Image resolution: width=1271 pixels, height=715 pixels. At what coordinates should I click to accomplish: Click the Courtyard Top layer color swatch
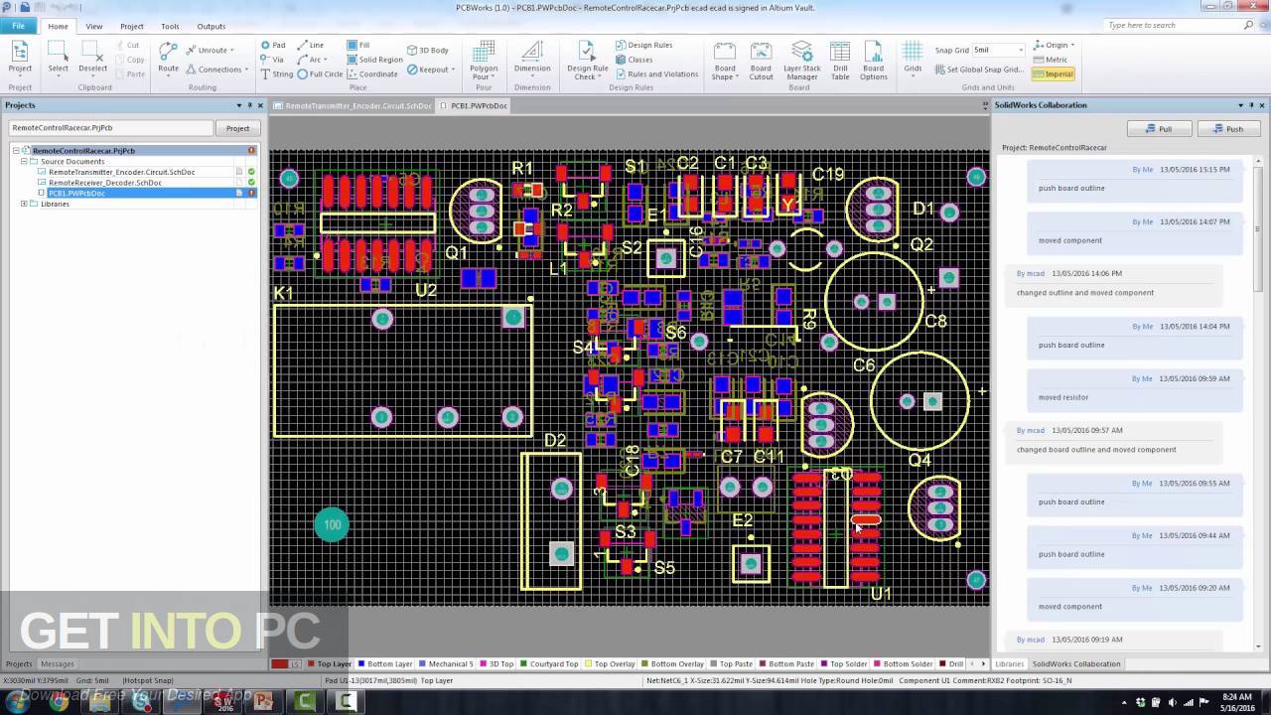[x=523, y=663]
